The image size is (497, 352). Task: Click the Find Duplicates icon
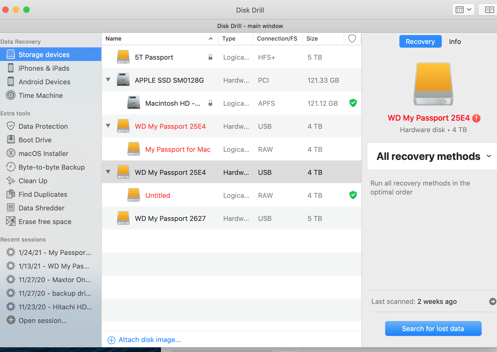point(11,194)
